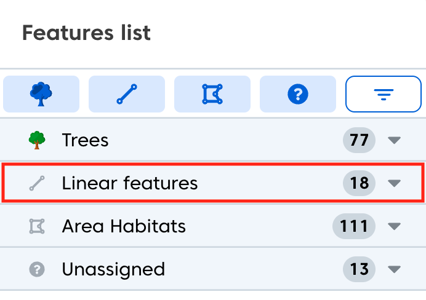Image resolution: width=426 pixels, height=300 pixels.
Task: Click the grey line icon beside Linear features
Action: pyautogui.click(x=38, y=183)
